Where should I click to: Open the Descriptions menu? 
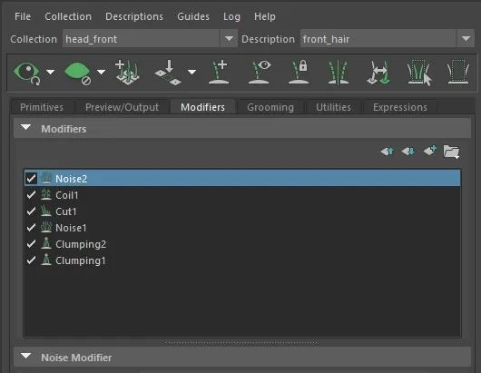(x=134, y=16)
